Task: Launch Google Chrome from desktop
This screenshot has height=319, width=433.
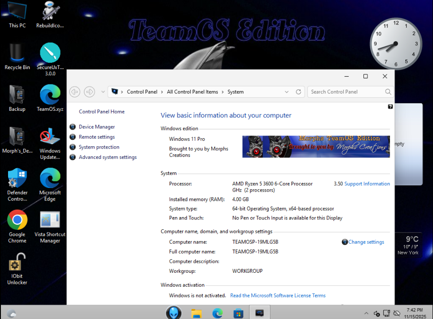Action: click(x=17, y=220)
